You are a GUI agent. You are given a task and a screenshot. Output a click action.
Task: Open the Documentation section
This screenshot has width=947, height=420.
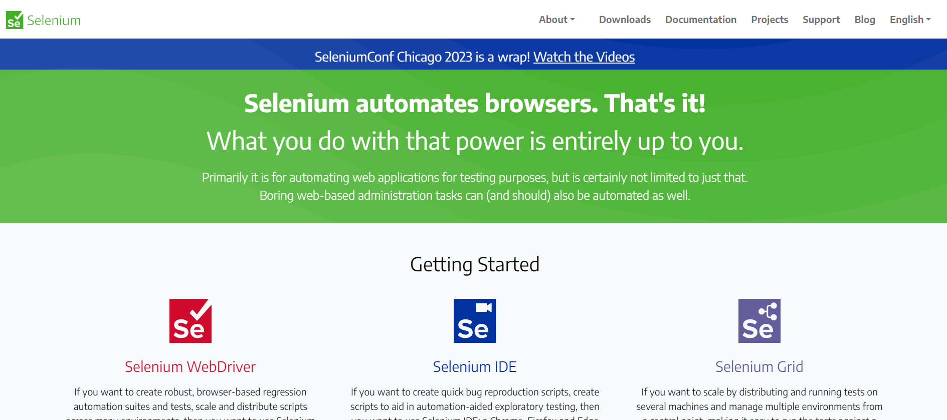click(700, 20)
